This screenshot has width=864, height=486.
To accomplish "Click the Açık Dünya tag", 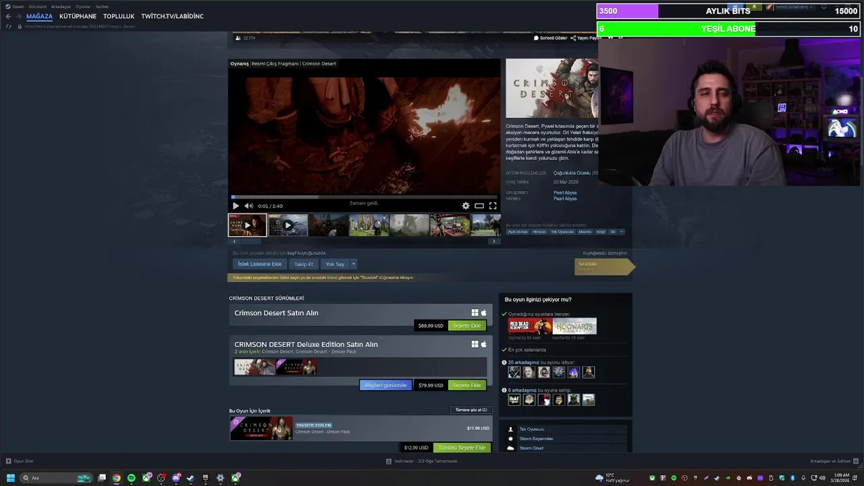I will click(518, 232).
